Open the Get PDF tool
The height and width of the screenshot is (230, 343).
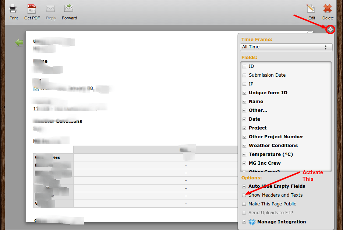click(32, 9)
